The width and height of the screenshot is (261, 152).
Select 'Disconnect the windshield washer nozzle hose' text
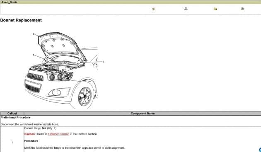[30, 124]
